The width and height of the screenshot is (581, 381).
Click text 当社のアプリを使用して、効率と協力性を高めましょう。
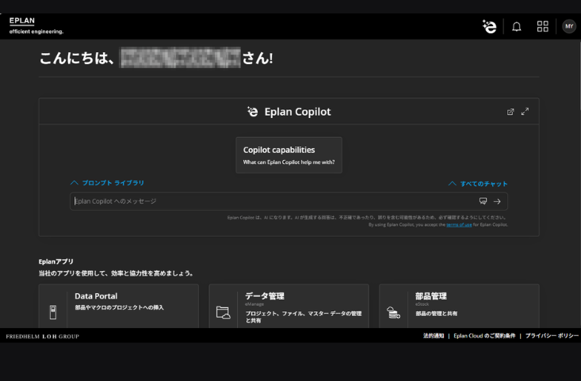point(116,273)
